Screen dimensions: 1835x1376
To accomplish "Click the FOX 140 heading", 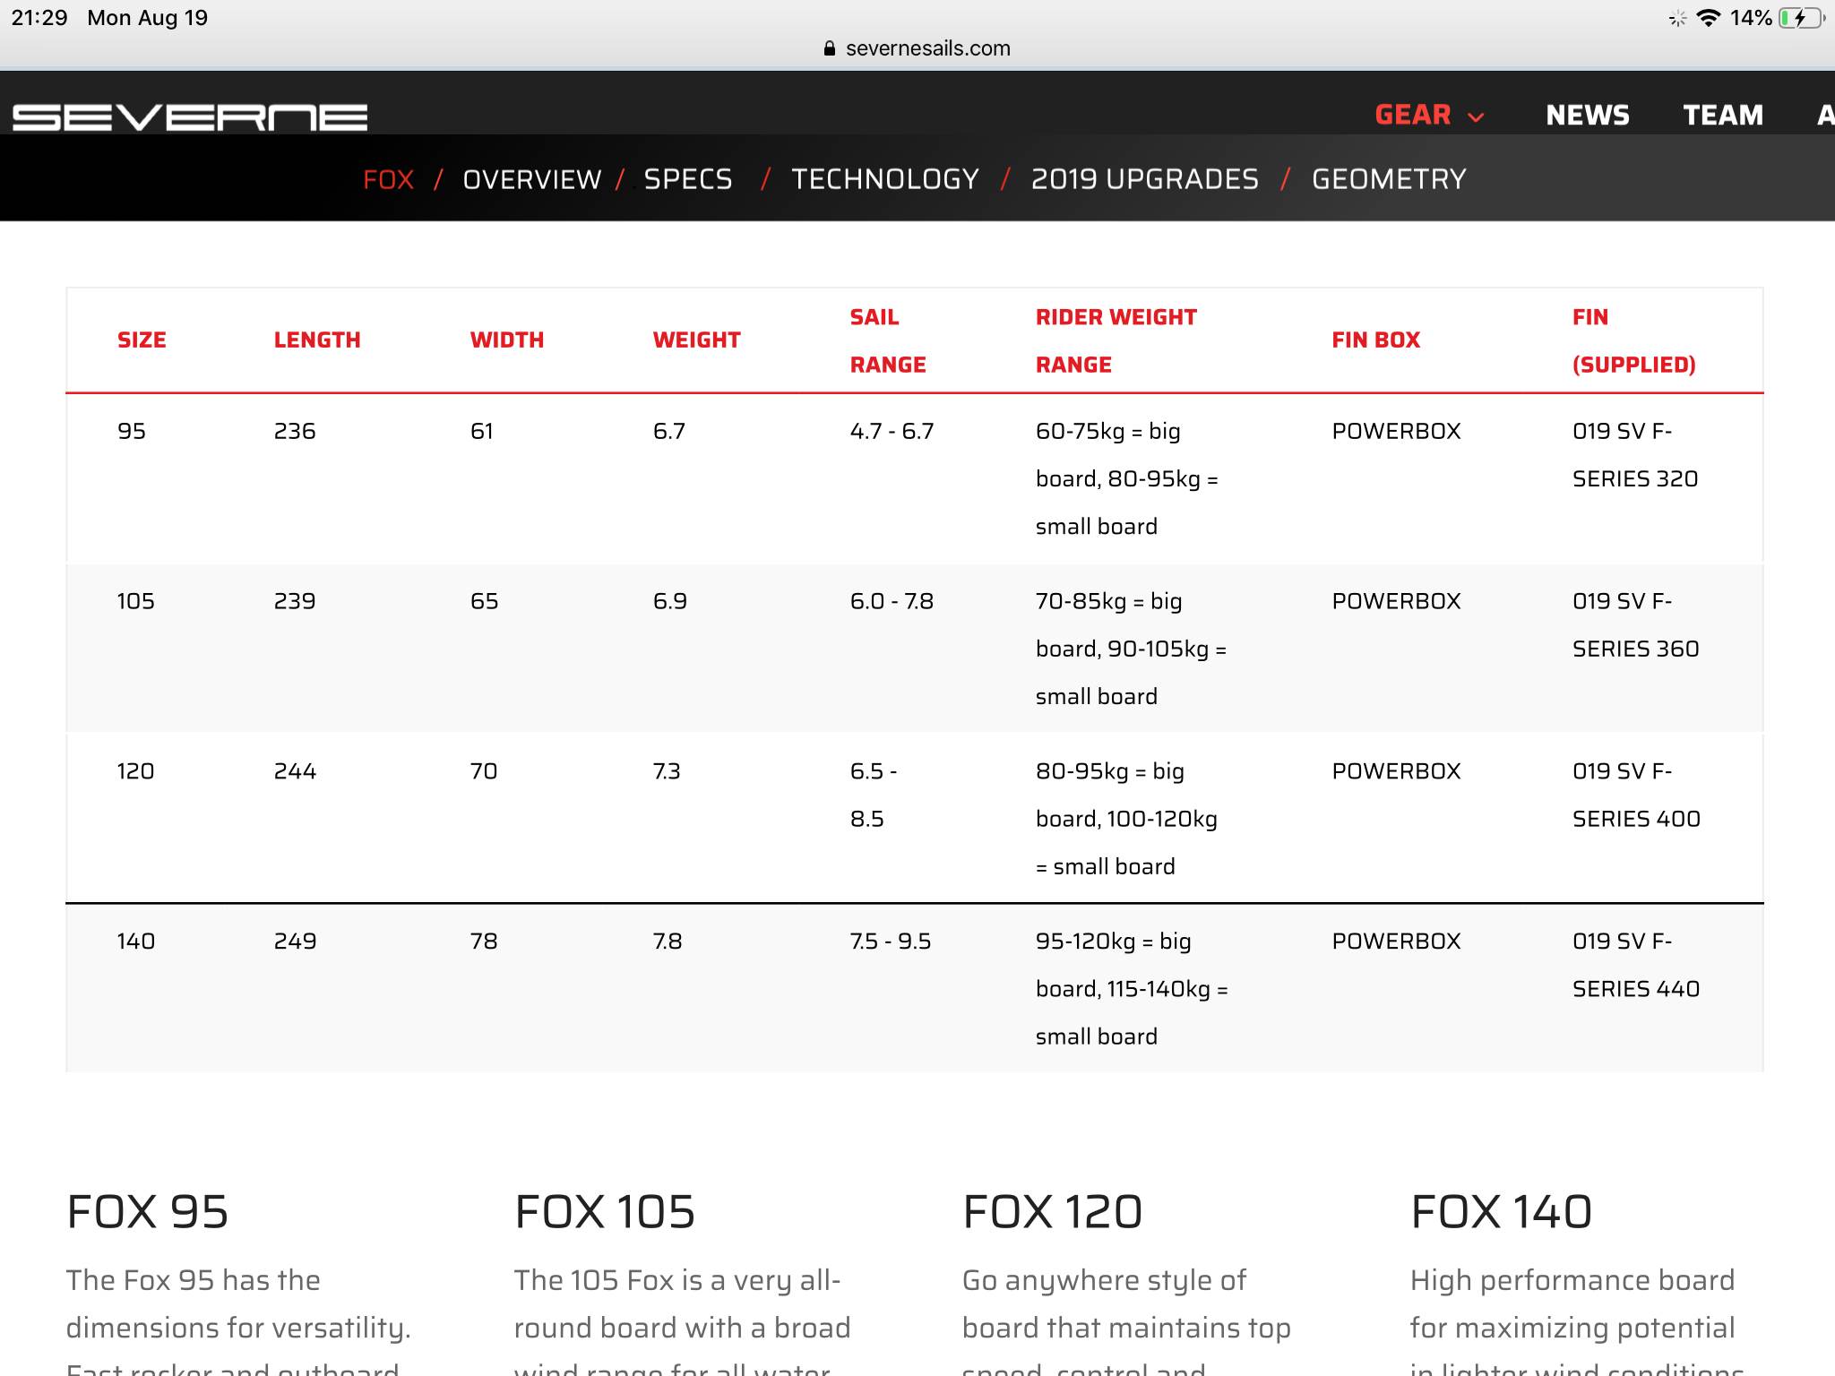I will point(1501,1212).
